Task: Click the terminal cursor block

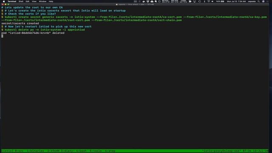Action: tap(2, 36)
